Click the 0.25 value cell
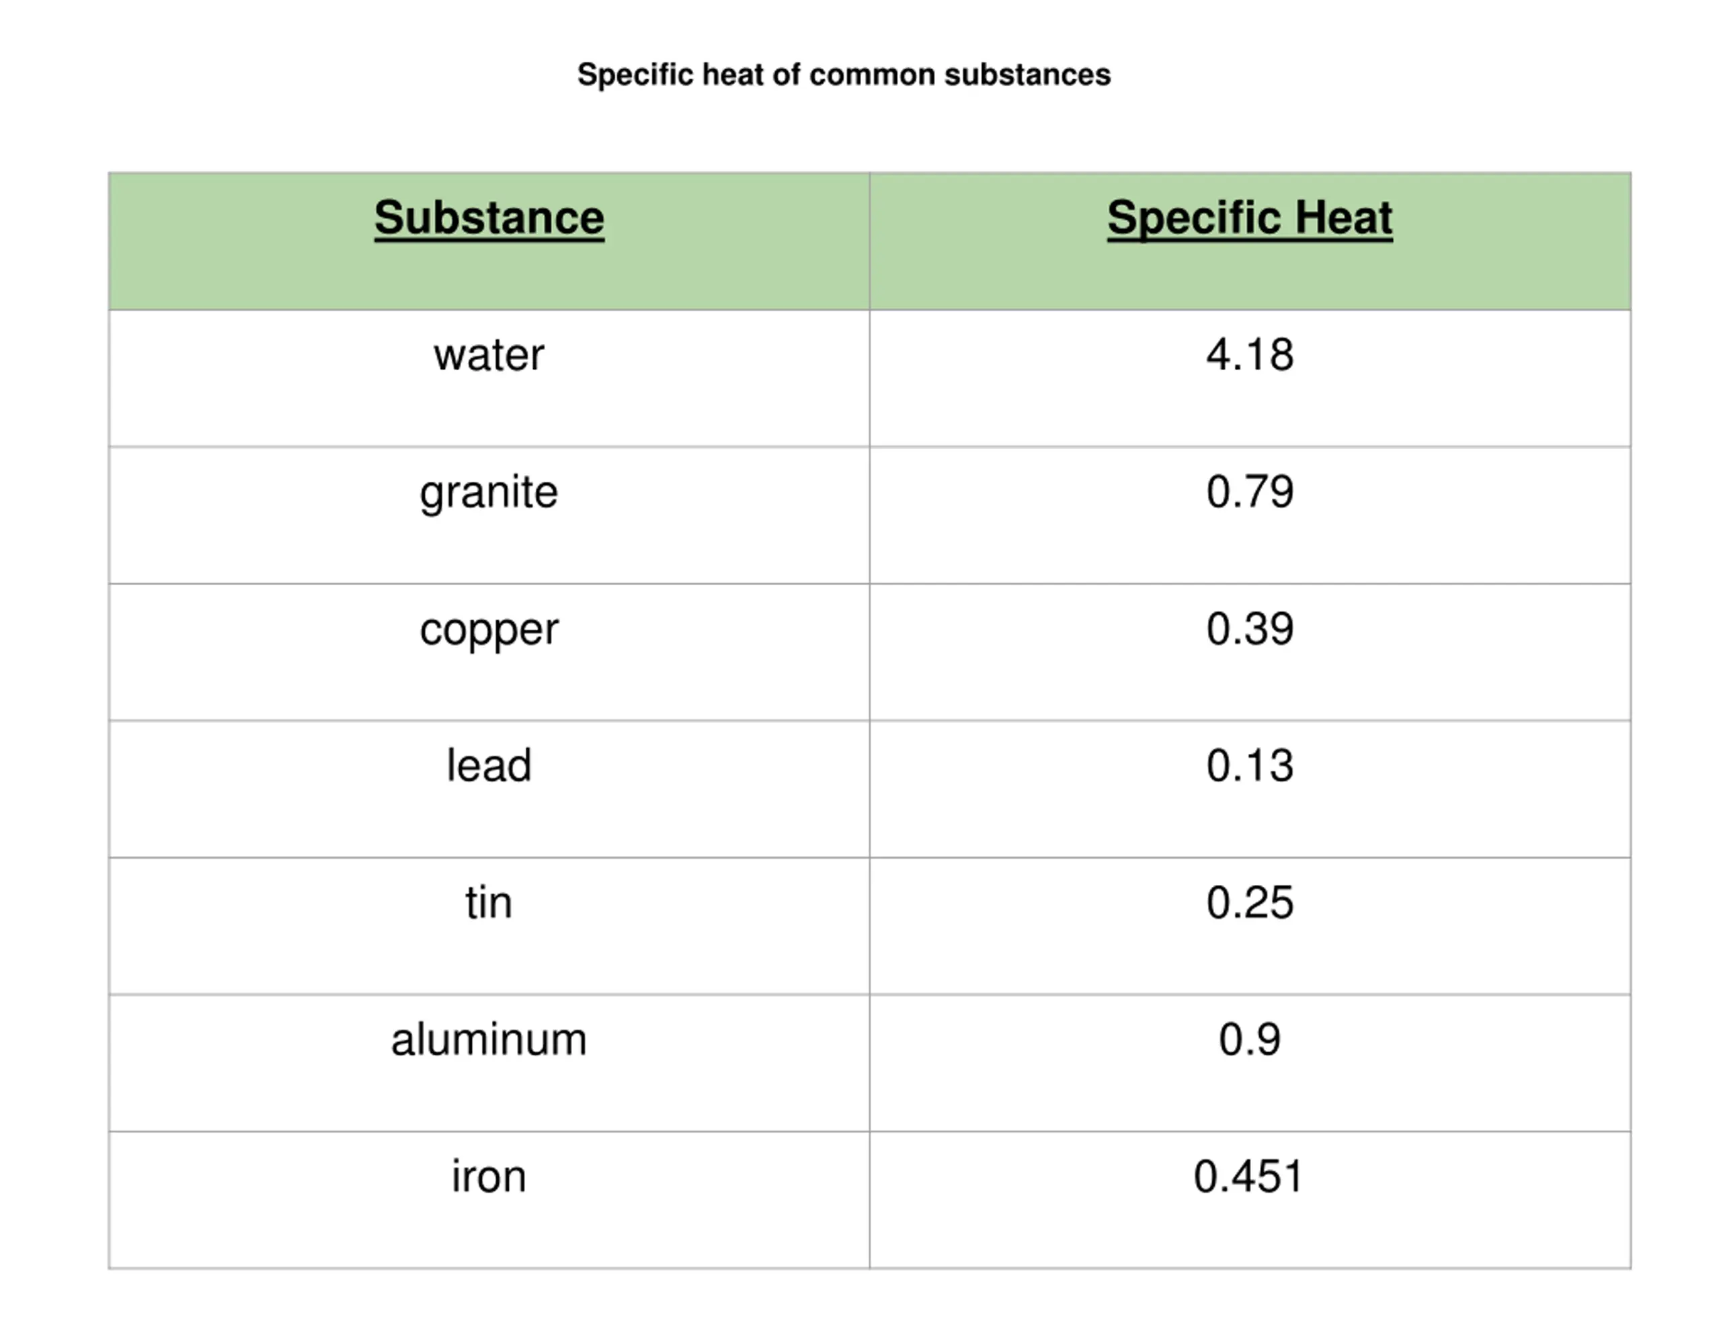The width and height of the screenshot is (1721, 1329). pos(1250,927)
